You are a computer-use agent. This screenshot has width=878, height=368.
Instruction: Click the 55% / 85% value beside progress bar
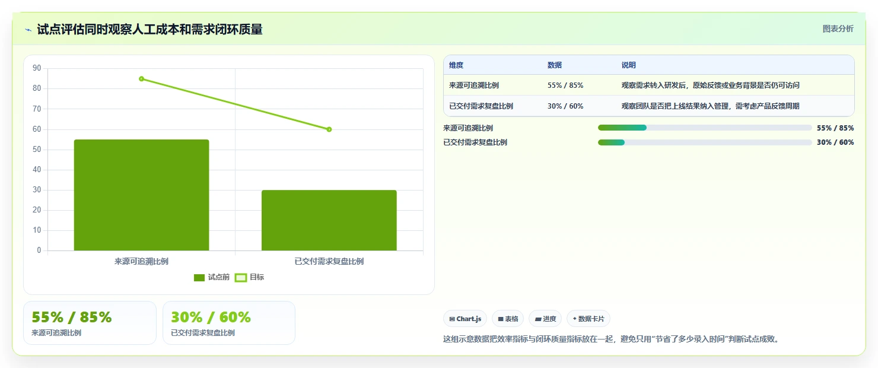click(x=835, y=128)
